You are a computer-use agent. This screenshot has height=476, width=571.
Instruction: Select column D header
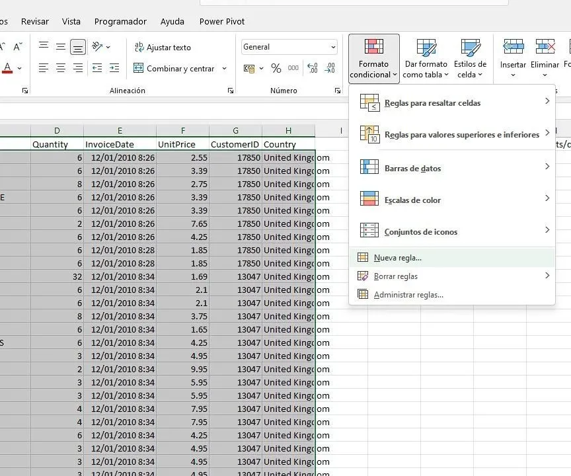point(57,130)
